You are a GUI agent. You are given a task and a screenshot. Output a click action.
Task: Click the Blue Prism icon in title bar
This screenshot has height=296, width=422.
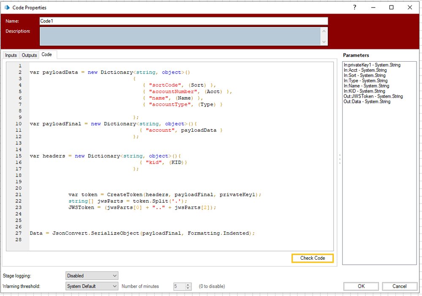(x=6, y=8)
